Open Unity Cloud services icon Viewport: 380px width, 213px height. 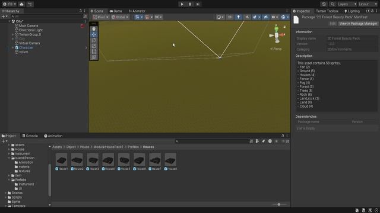pyautogui.click(x=21, y=4)
